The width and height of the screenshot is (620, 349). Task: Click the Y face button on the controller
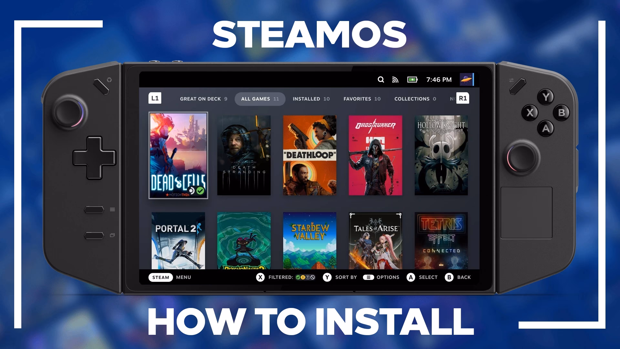(546, 97)
